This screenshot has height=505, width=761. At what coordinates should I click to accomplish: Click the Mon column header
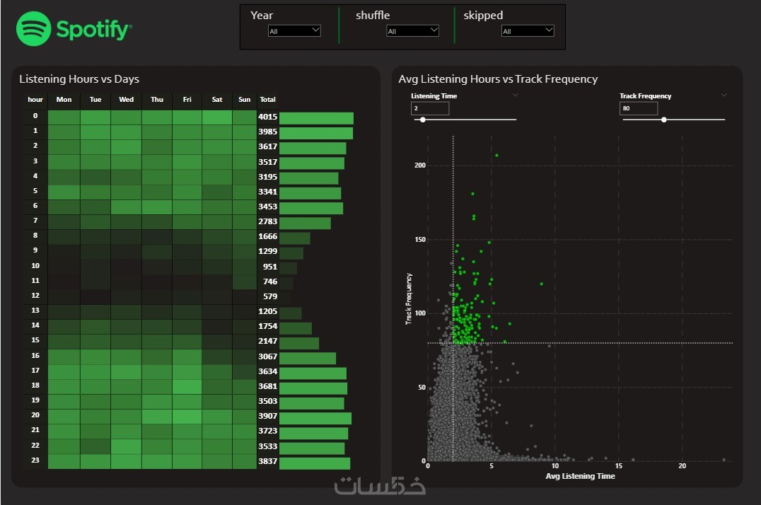pyautogui.click(x=64, y=100)
